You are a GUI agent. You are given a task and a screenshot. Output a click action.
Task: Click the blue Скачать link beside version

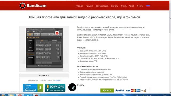click(x=57, y=81)
